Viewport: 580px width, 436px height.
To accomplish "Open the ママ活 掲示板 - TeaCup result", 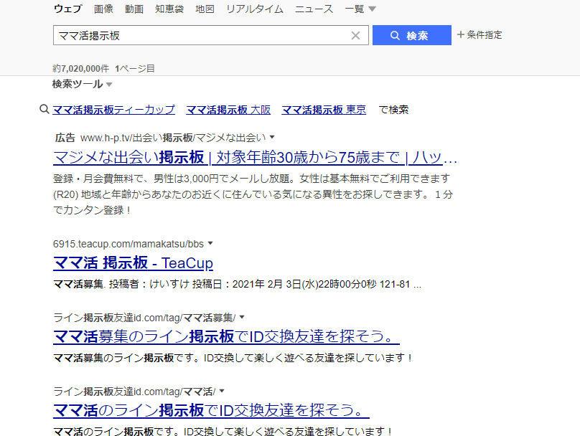I will 134,263.
